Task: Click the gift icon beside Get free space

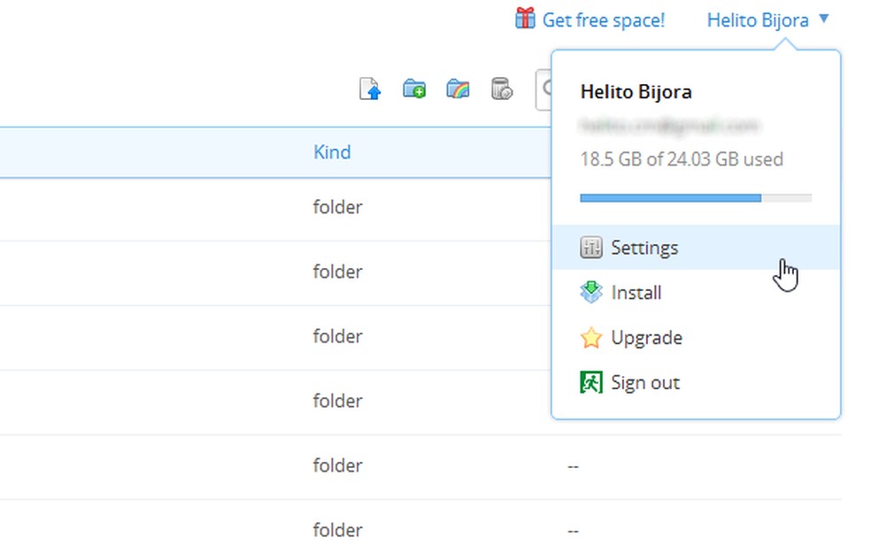Action: pos(525,18)
